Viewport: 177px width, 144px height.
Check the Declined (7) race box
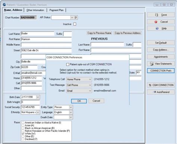(23, 139)
